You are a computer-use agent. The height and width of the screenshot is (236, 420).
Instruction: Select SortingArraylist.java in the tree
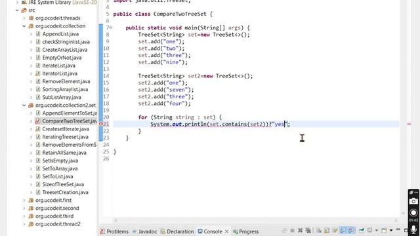pos(65,89)
